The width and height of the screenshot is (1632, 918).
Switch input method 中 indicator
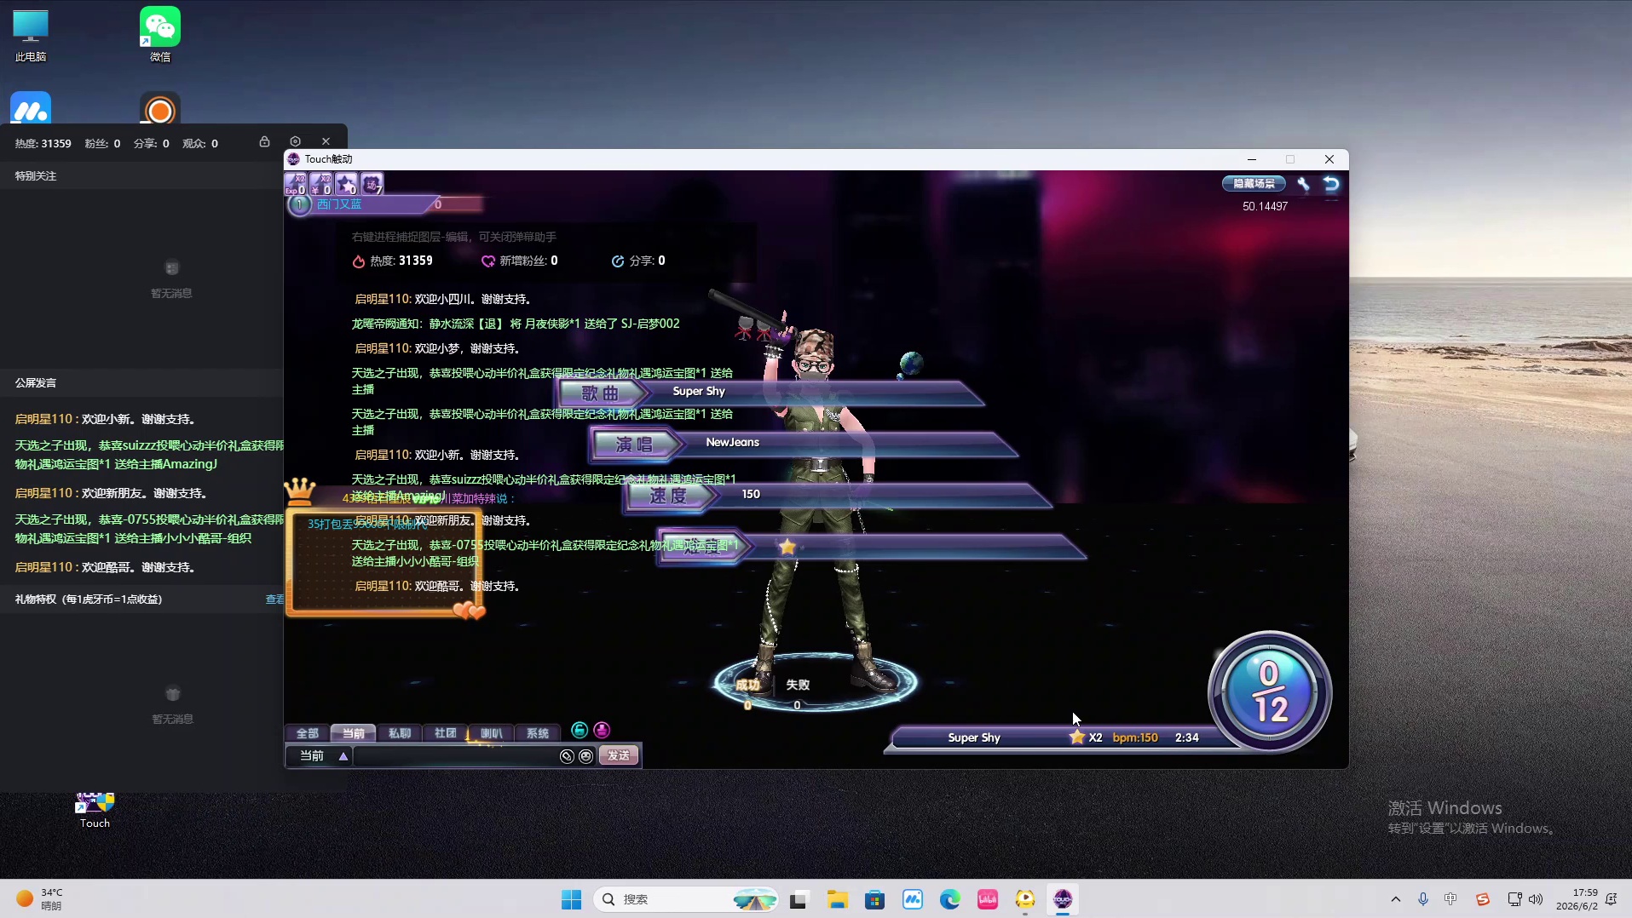point(1450,899)
